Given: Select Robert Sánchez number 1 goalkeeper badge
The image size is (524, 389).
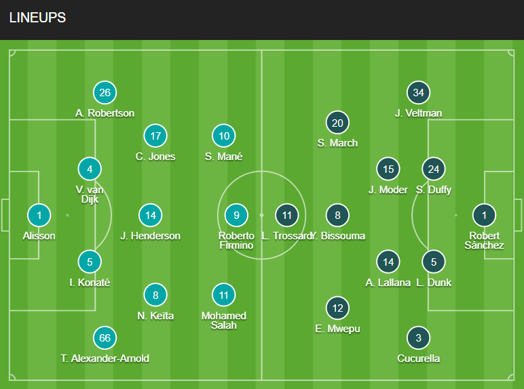Looking at the screenshot, I should tap(484, 216).
